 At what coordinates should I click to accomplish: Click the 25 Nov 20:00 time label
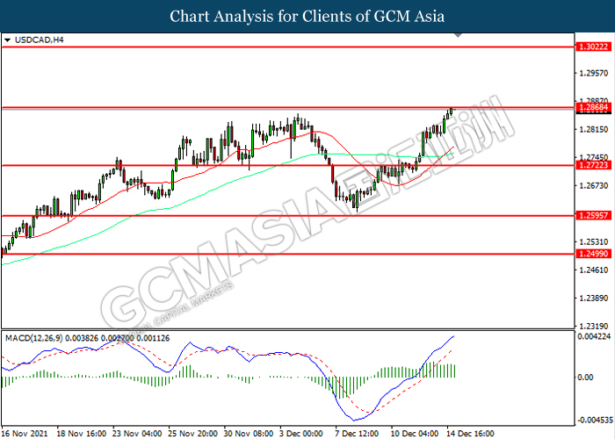coord(192,434)
